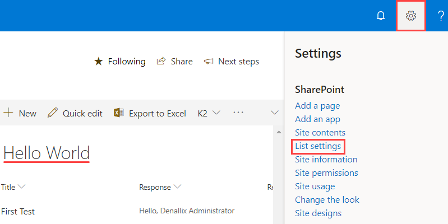Open the help question mark icon
This screenshot has height=224, width=448.
[441, 16]
